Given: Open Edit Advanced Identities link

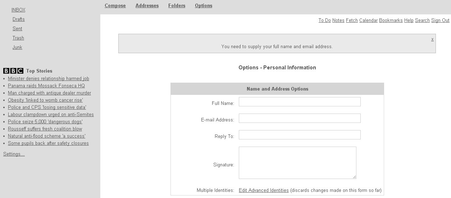Looking at the screenshot, I should click(x=264, y=190).
